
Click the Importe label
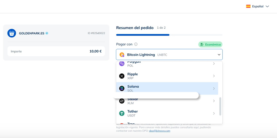16,52
